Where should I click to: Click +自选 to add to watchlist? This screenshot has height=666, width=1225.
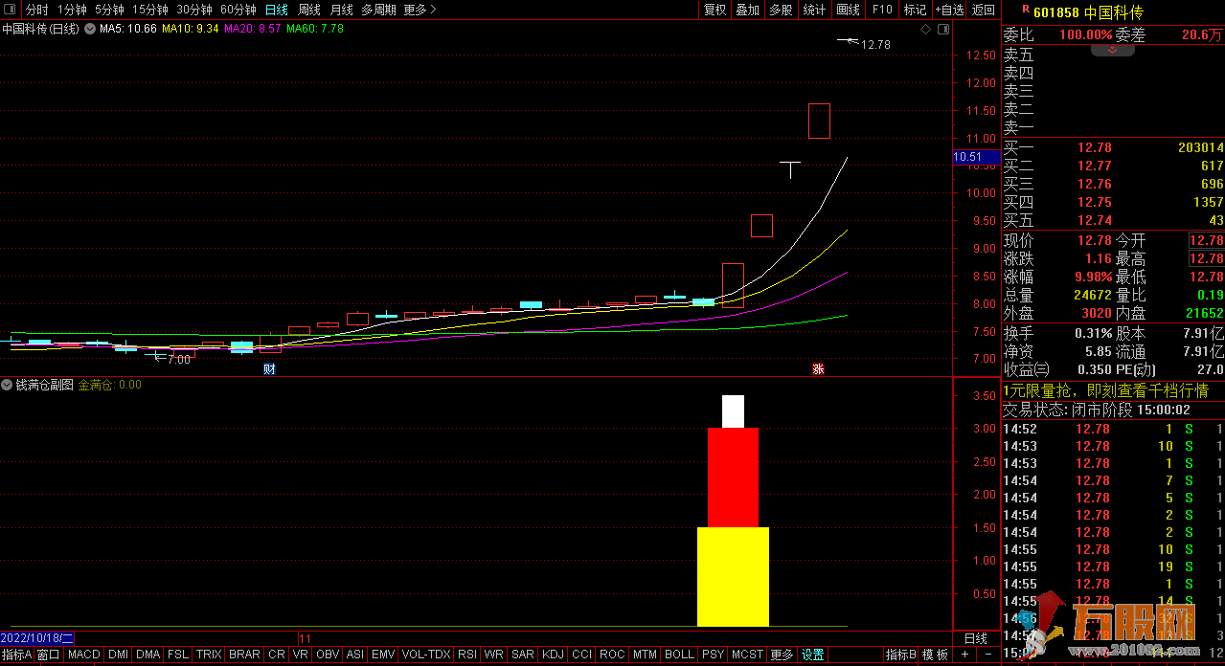point(948,10)
